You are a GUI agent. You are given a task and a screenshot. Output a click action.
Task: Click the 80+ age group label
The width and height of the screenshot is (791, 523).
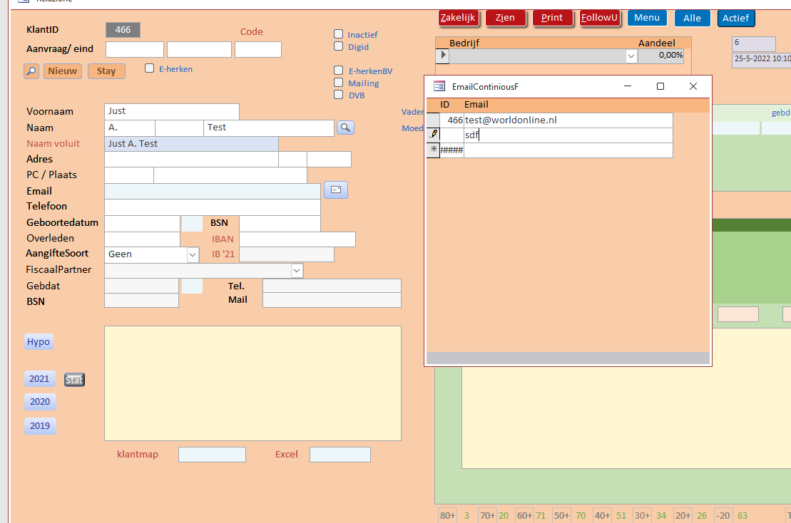click(447, 515)
